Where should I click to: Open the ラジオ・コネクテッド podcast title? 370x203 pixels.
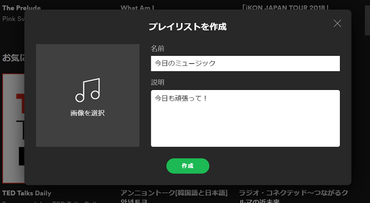(293, 193)
